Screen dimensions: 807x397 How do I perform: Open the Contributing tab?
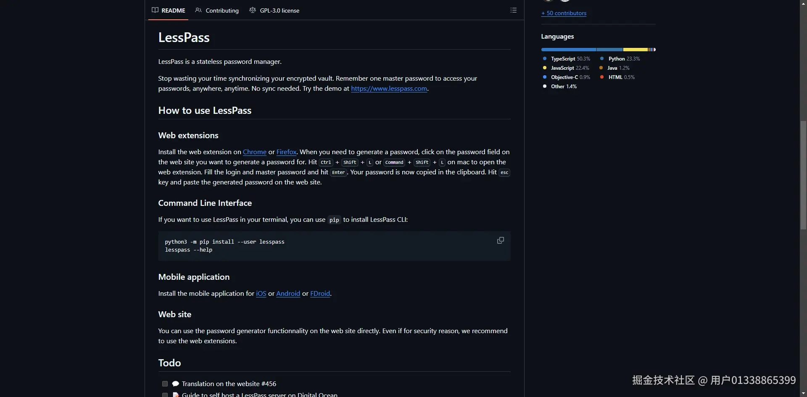(217, 11)
